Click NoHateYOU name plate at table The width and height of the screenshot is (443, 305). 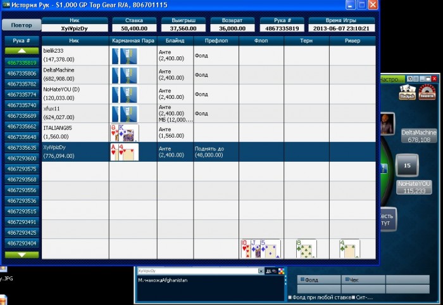pyautogui.click(x=414, y=187)
